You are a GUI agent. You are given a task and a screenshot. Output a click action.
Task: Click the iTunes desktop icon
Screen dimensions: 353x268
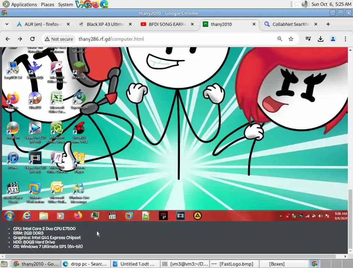point(13,161)
